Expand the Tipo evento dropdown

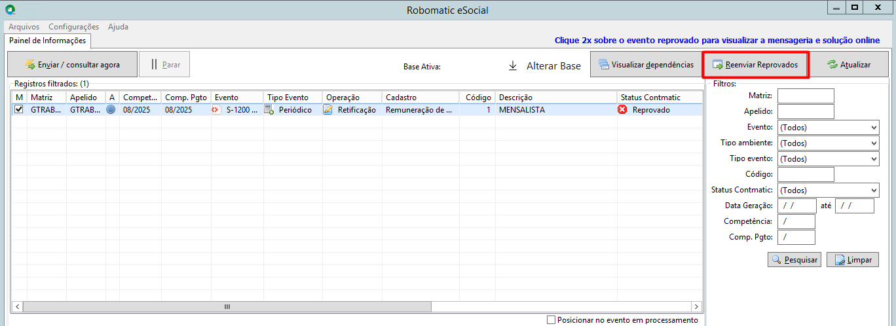pyautogui.click(x=828, y=159)
